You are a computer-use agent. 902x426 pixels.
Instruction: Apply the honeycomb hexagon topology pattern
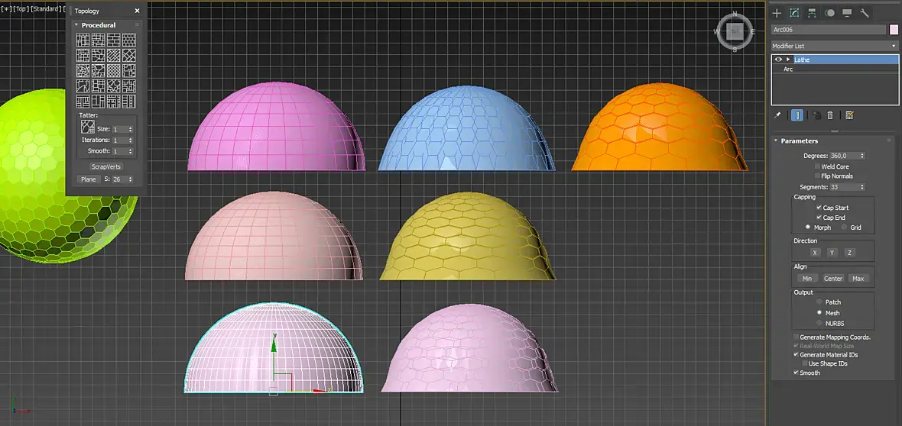coord(129,40)
